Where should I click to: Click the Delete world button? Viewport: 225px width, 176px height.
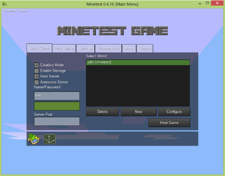102,112
